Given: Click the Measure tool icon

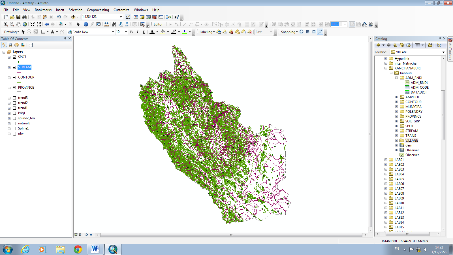Looking at the screenshot, I should click(106, 24).
